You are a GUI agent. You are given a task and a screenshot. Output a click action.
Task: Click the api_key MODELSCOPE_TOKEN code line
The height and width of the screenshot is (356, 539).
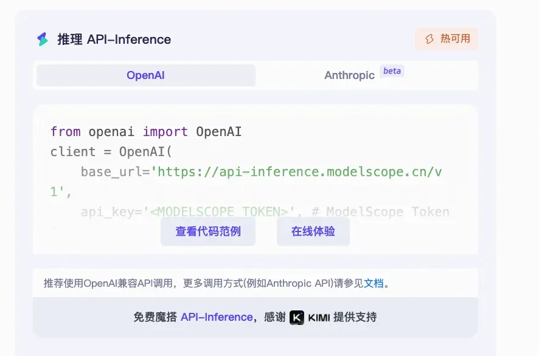265,212
